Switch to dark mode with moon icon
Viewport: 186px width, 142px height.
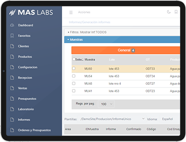169,12
